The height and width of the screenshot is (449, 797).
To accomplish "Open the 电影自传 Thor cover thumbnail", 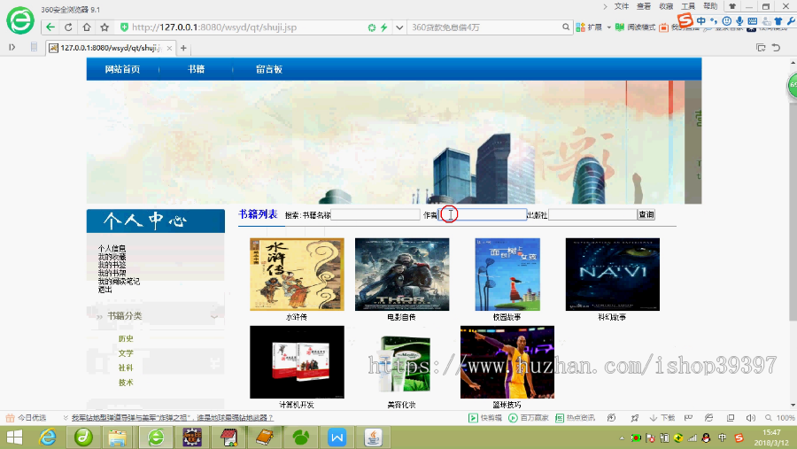I will pos(402,274).
